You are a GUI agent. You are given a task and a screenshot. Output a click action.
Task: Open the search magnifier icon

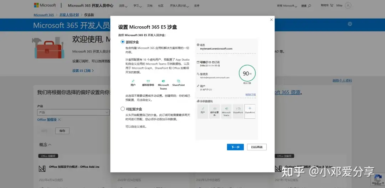click(310, 6)
